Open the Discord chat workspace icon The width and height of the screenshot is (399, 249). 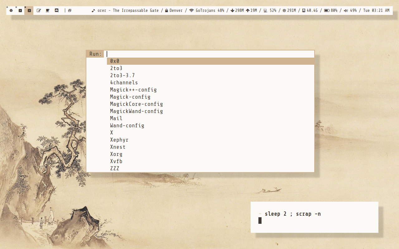[x=56, y=11]
